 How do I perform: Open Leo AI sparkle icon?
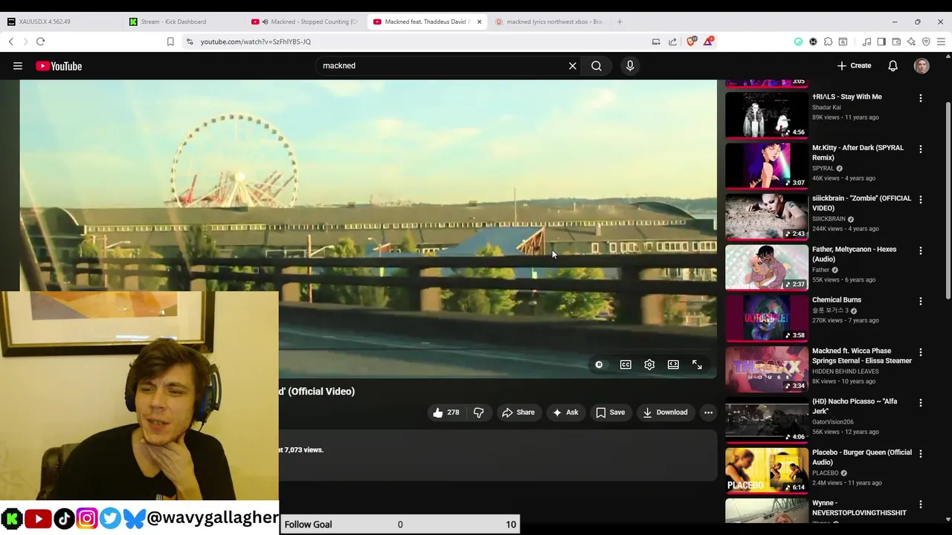coord(911,42)
